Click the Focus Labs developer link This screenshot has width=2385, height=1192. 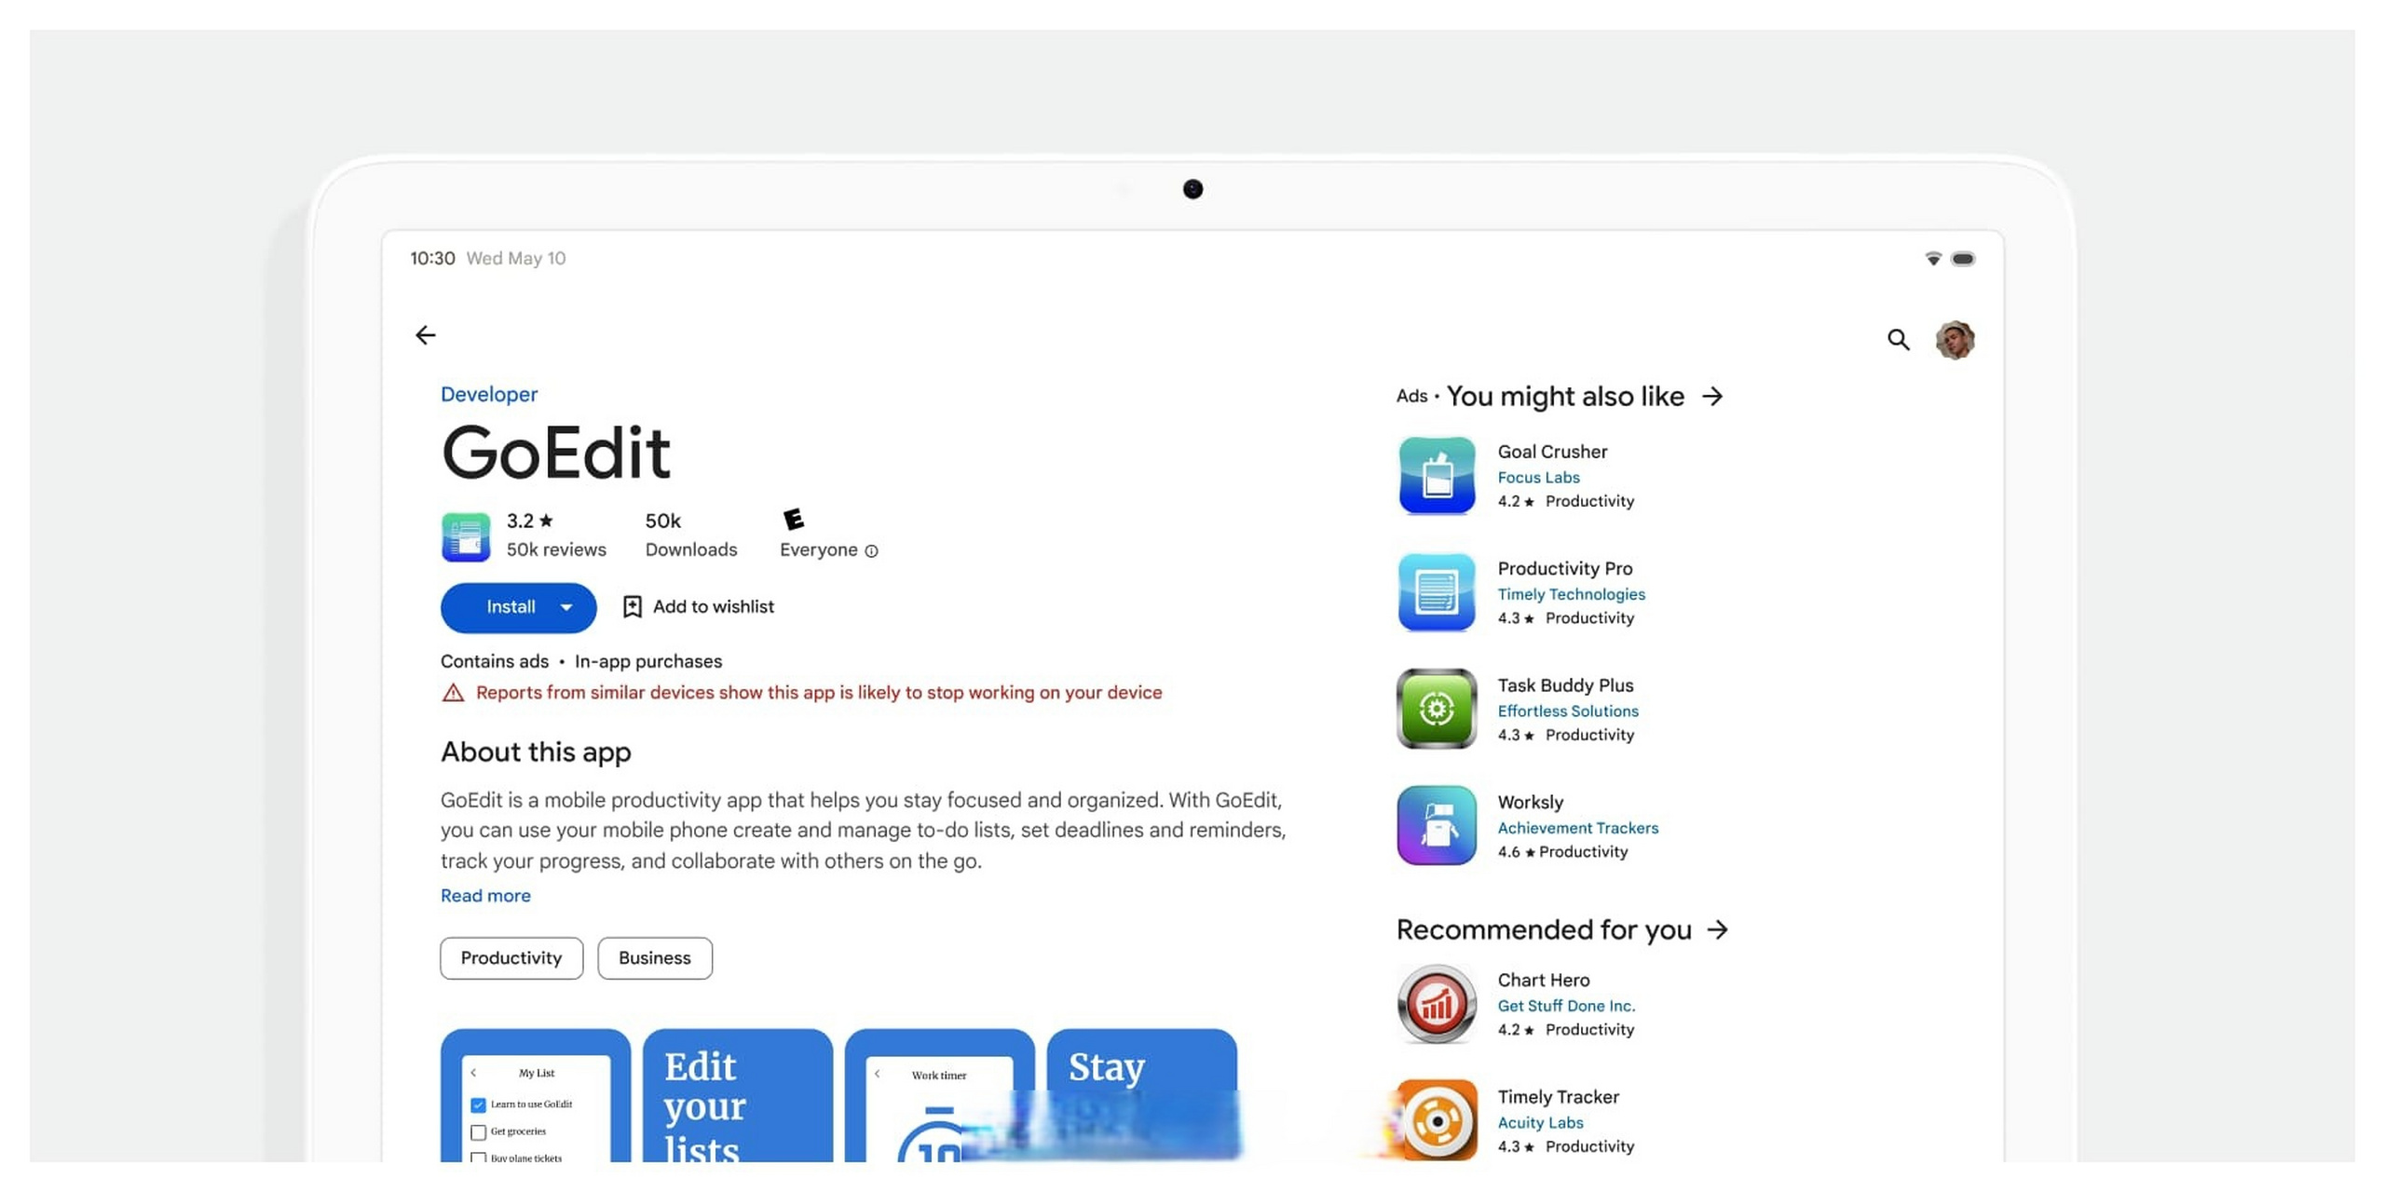pos(1536,478)
